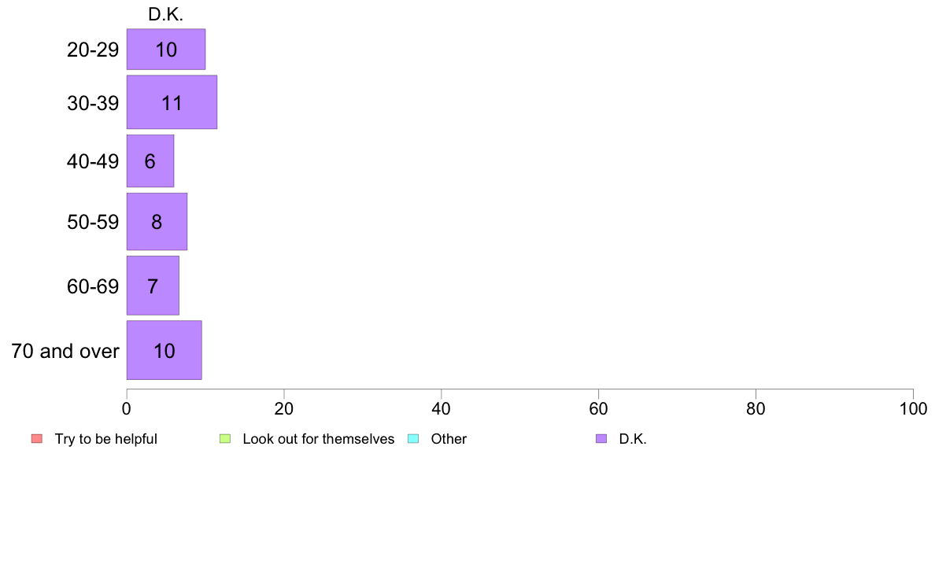Click the 40 tick on the x-axis
Image resolution: width=935 pixels, height=579 pixels.
tap(442, 408)
